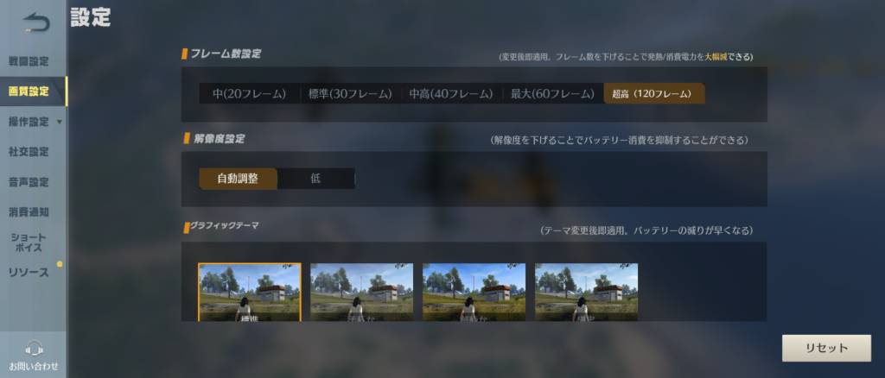885x378 pixels.
Task: Select 中(20フレーム) frame rate option
Action: click(249, 94)
